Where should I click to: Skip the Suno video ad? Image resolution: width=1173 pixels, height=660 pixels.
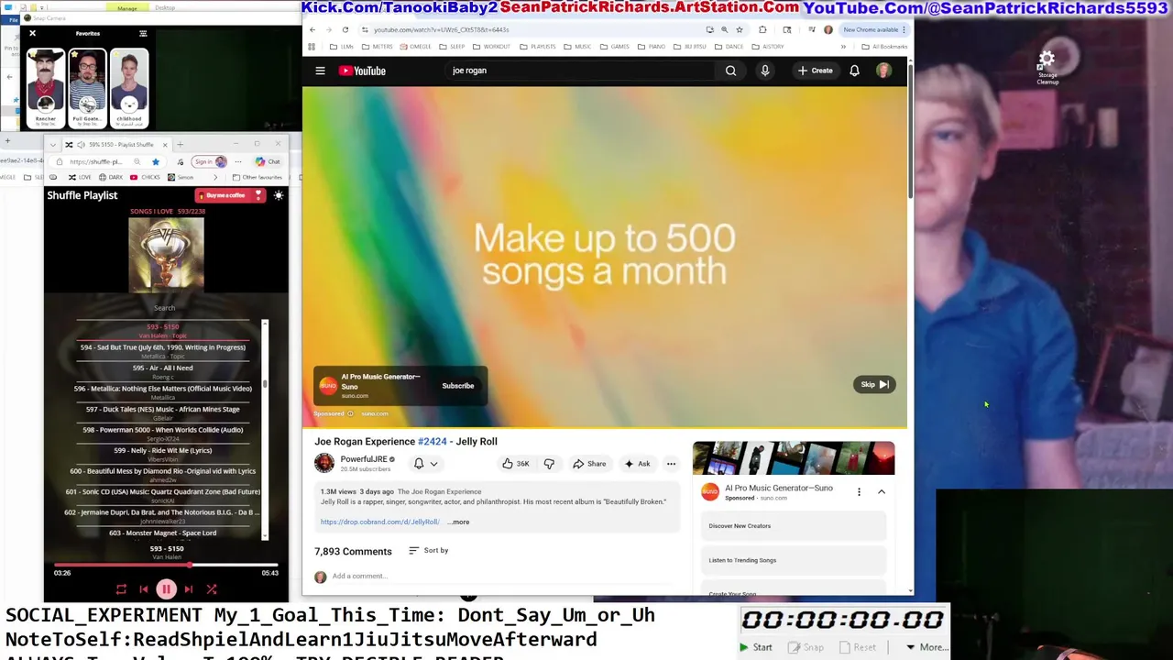pyautogui.click(x=874, y=384)
